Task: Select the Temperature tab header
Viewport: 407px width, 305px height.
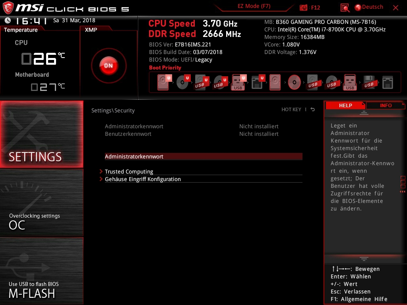Action: [x=21, y=29]
